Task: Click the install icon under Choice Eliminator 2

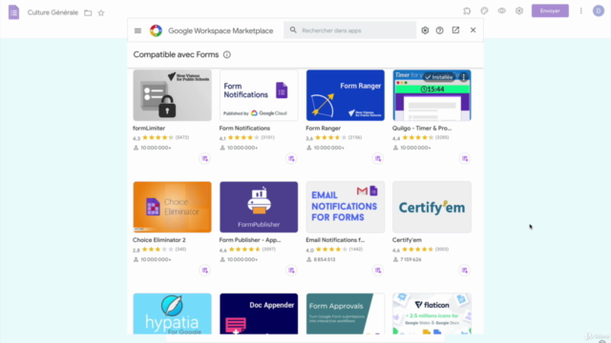Action: (205, 271)
